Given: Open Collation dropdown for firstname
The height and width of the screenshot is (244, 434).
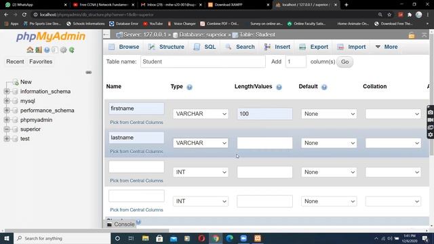Looking at the screenshot, I should coord(393,114).
